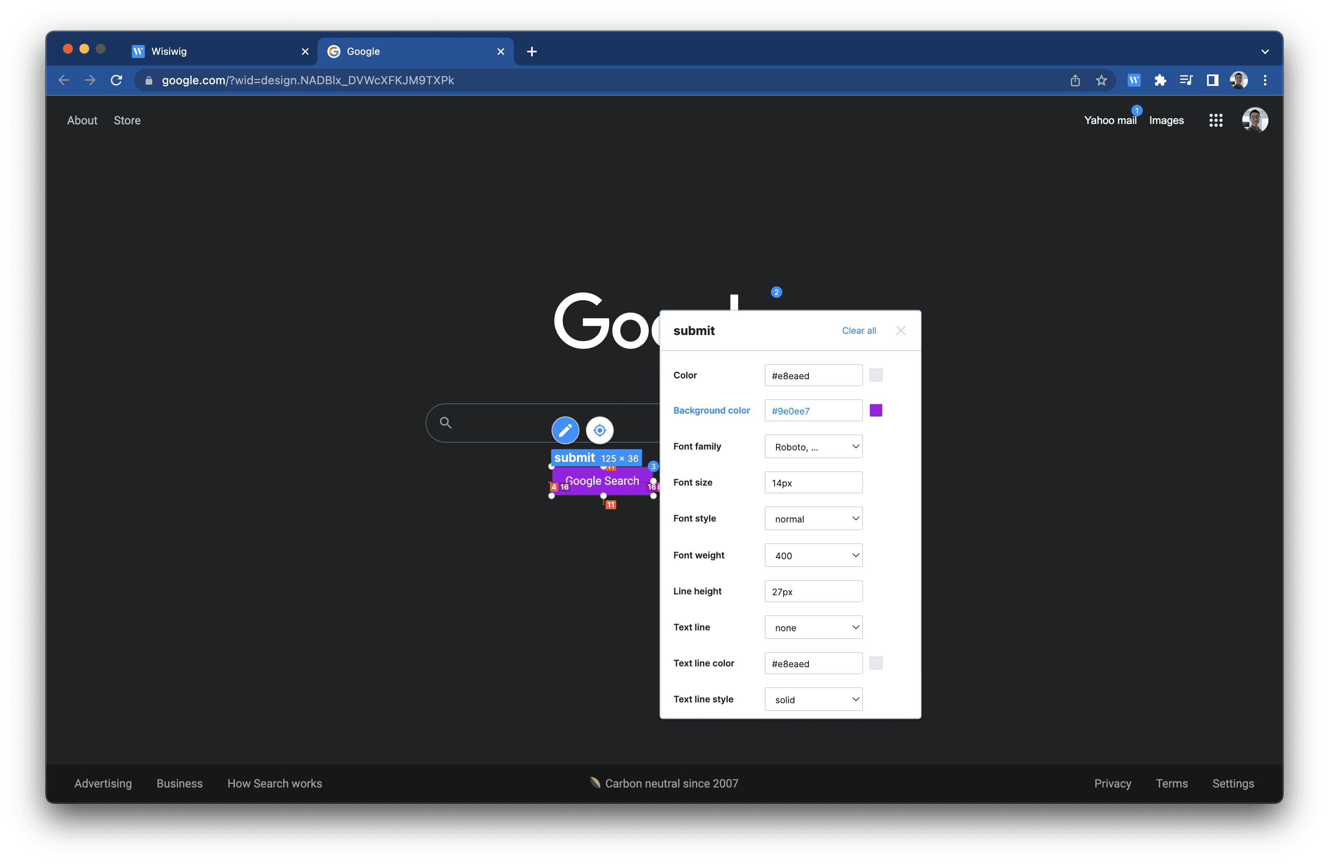Open the Chrome profile avatar in toolbar
The height and width of the screenshot is (864, 1329).
(x=1239, y=80)
